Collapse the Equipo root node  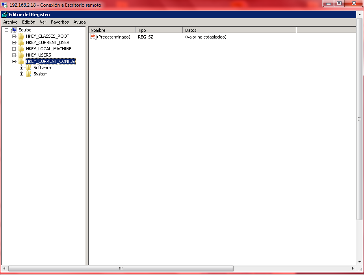pyautogui.click(x=6, y=30)
